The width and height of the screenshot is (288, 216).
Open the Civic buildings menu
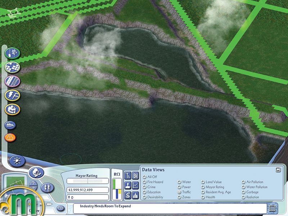(12, 109)
